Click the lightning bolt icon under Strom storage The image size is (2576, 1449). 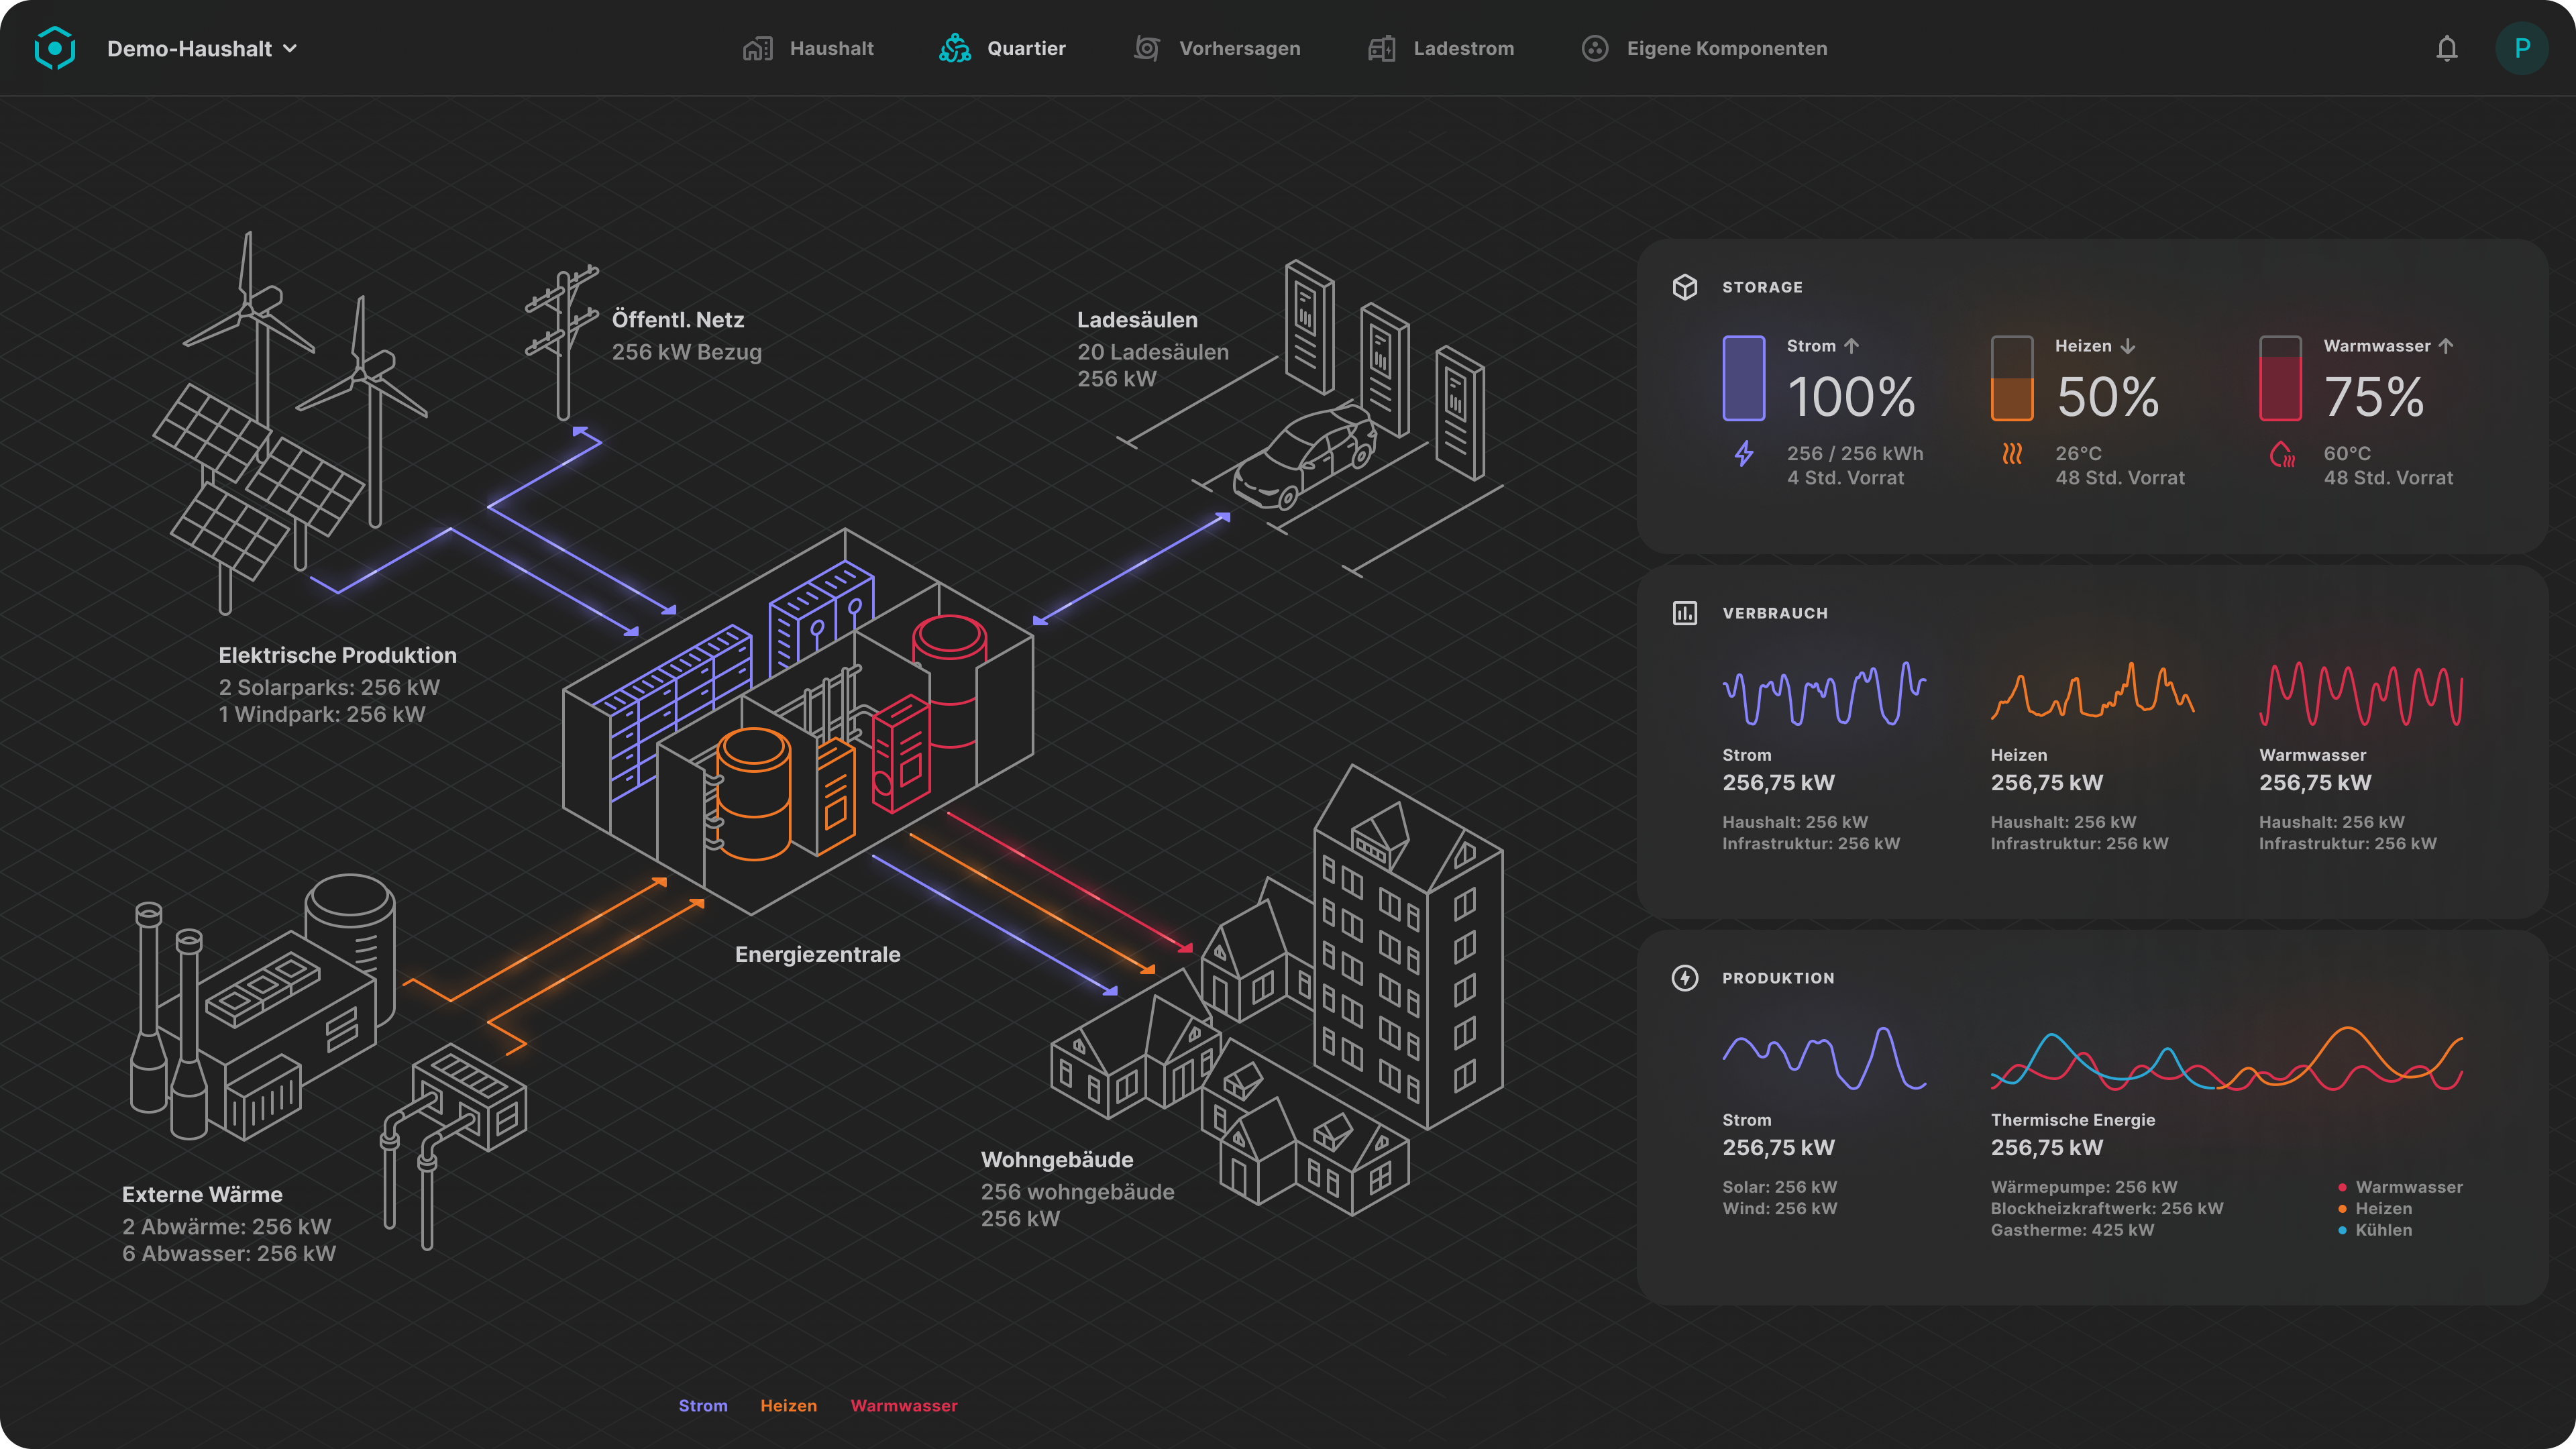[x=1744, y=454]
